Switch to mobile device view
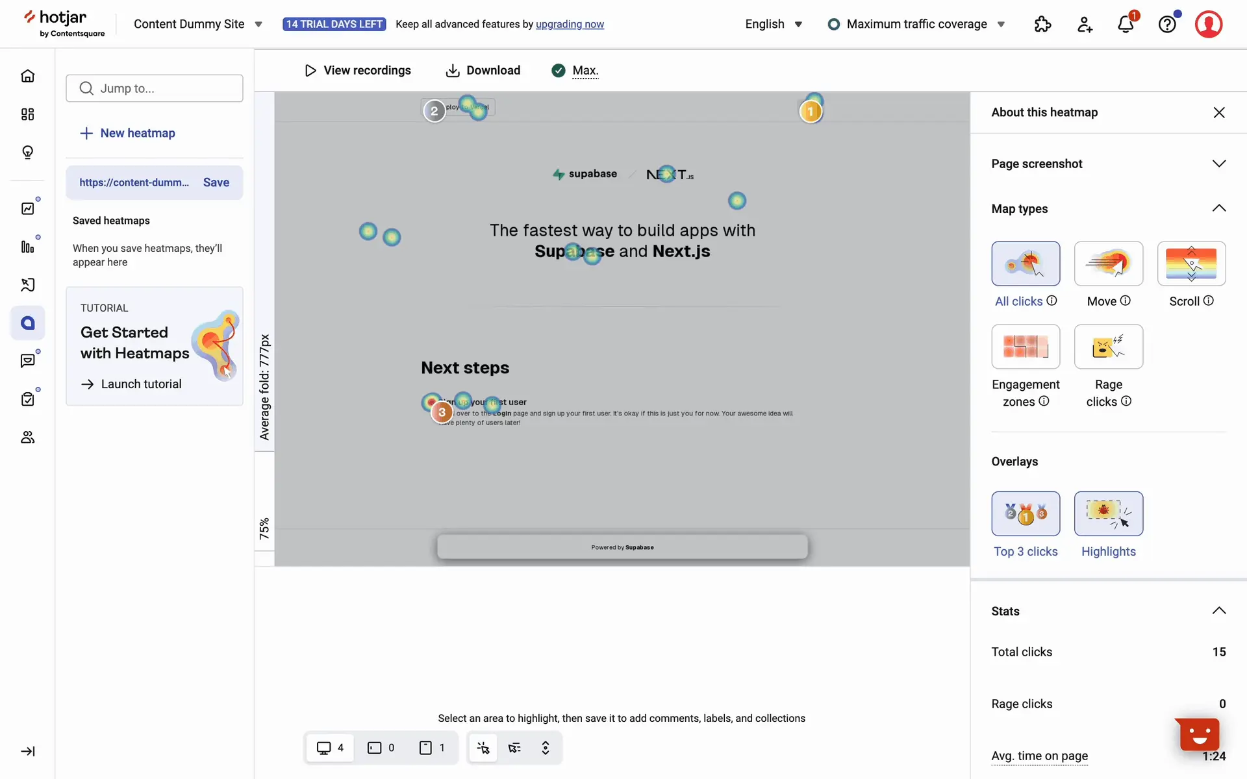The image size is (1247, 779). tap(432, 748)
